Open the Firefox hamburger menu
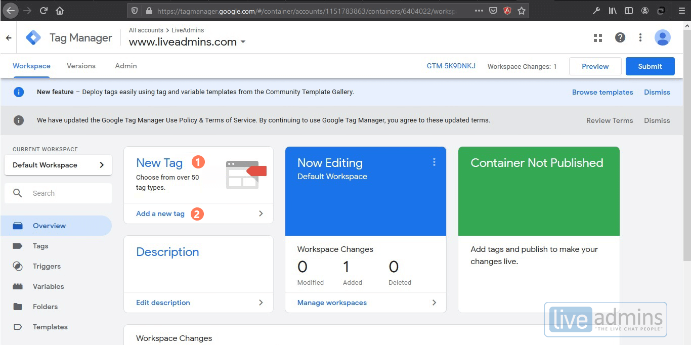 pyautogui.click(x=682, y=11)
